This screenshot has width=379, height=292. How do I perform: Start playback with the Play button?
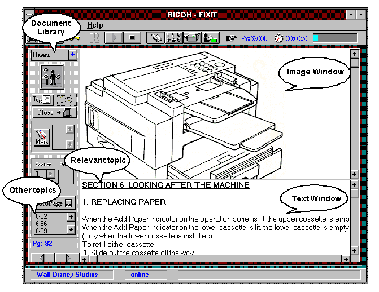click(x=114, y=38)
